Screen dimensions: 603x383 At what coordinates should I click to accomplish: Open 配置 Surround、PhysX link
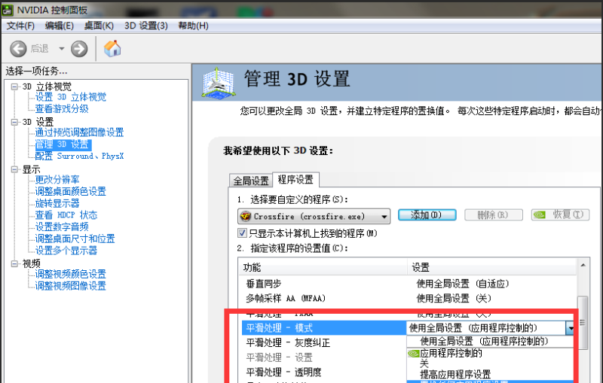pos(80,156)
